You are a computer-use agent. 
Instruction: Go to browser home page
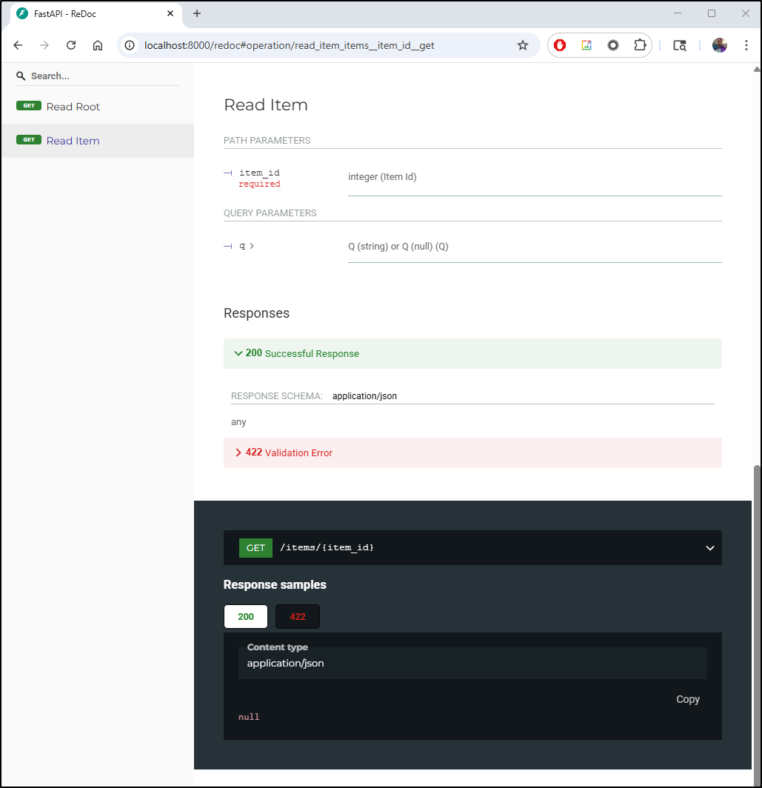pos(98,45)
